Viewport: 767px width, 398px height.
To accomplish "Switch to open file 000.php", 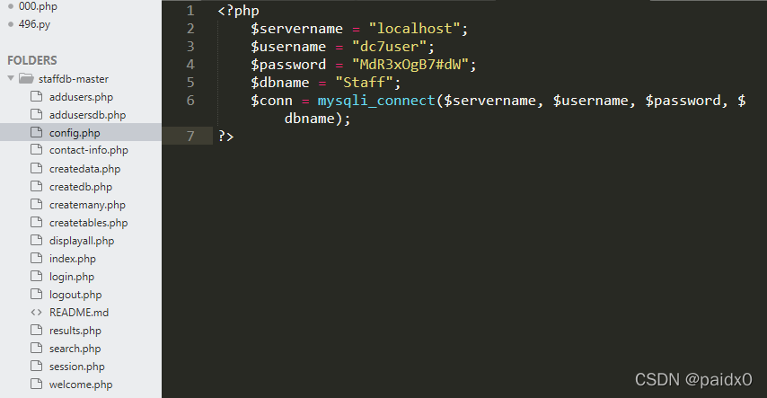I will (38, 6).
